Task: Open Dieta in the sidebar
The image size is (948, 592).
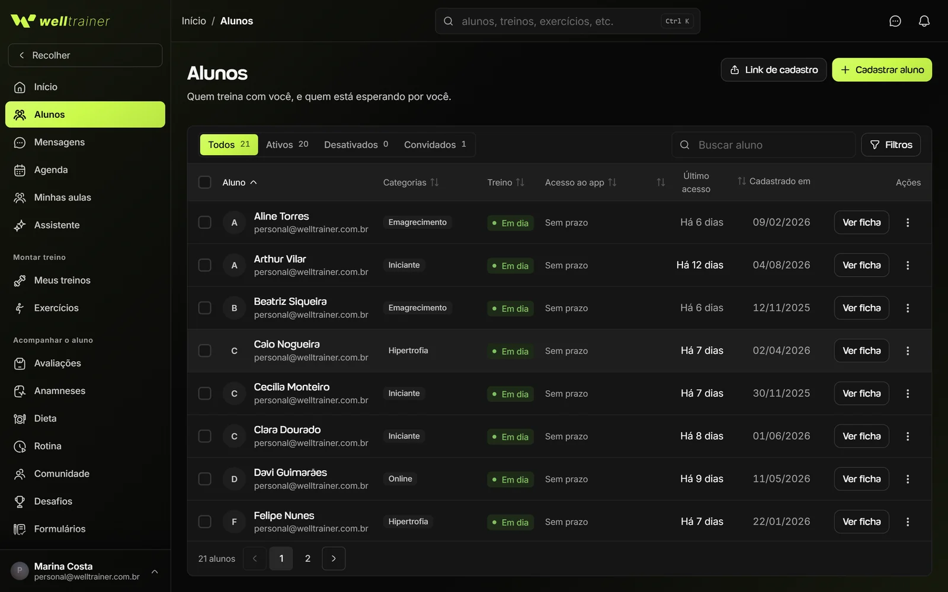Action: [85, 419]
